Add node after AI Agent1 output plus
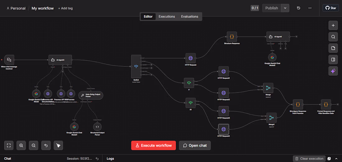Screen dimensions: 342x162 (296, 36)
